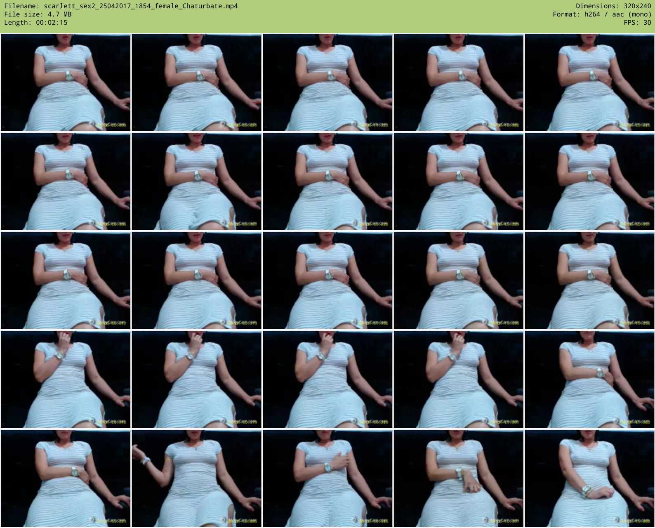Select the final thumbnail in the bottom row
The image size is (655, 528).
tap(589, 478)
